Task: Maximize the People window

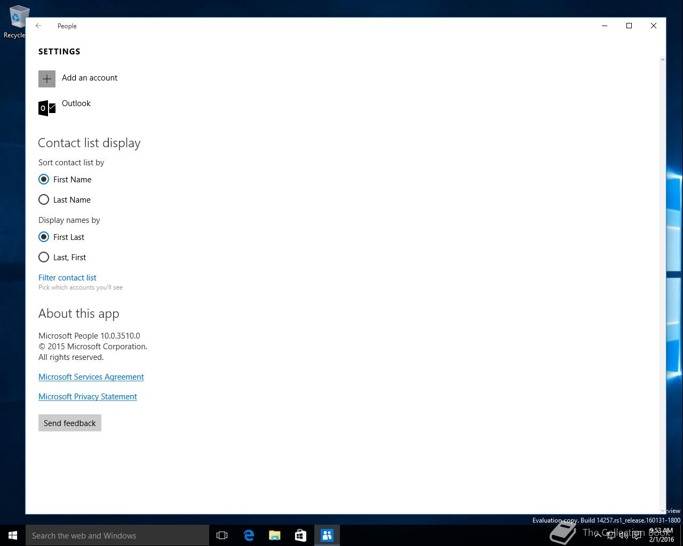Action: click(x=629, y=26)
